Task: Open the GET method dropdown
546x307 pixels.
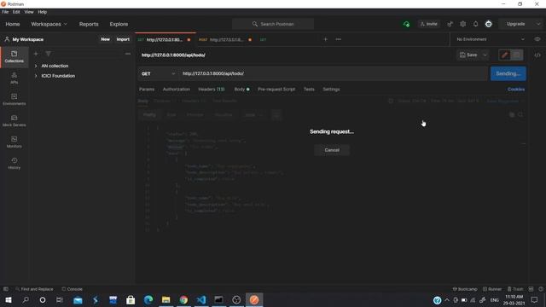Action: pos(158,74)
